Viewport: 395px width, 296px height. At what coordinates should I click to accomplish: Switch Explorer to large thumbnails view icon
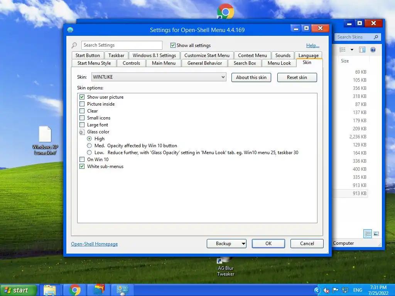(376, 234)
